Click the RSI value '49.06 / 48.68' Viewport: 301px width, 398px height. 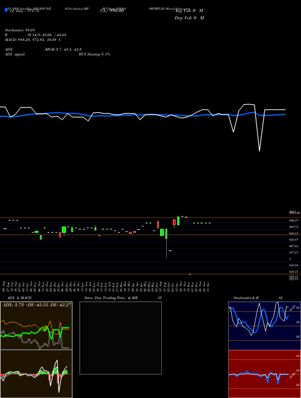(54, 35)
